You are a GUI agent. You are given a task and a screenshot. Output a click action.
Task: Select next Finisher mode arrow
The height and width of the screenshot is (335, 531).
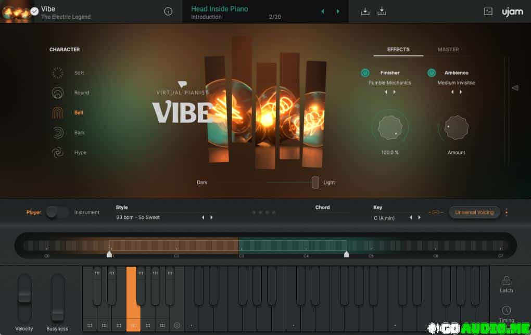[394, 92]
